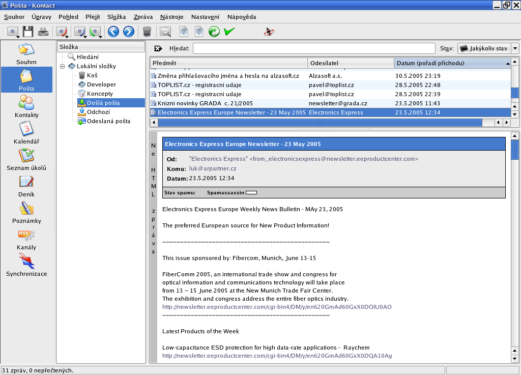Open the Kanály RSS feeds component

(x=26, y=239)
